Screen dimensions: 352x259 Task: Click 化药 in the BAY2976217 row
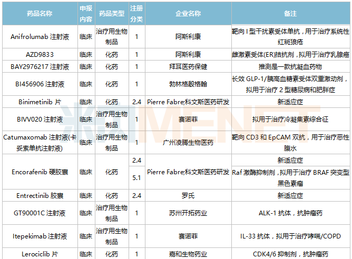pos(112,66)
